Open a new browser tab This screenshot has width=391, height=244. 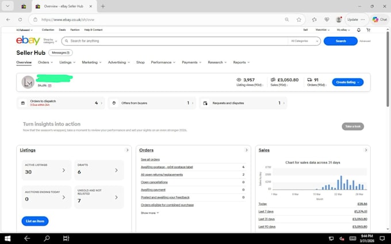pyautogui.click(x=103, y=6)
